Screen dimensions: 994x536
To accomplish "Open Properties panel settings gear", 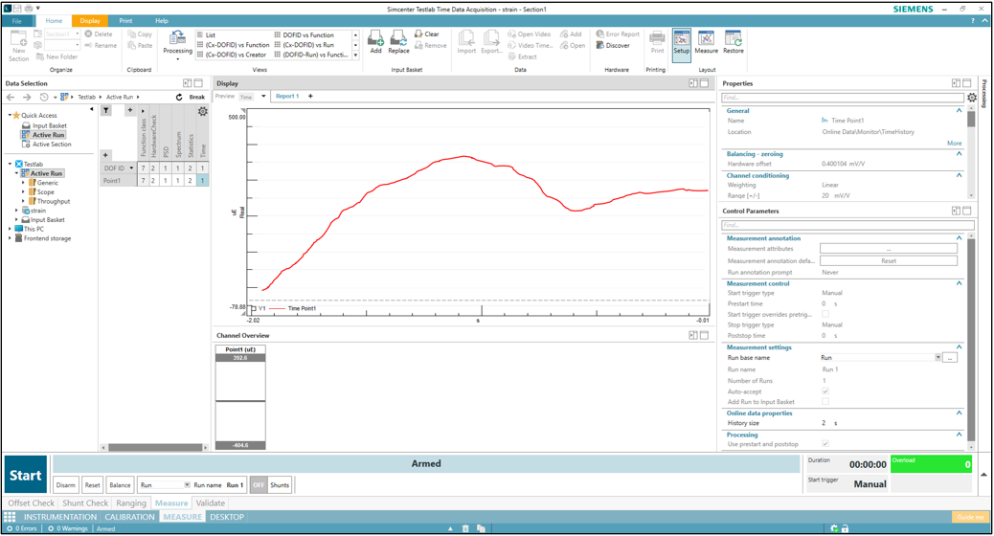I will coord(972,98).
